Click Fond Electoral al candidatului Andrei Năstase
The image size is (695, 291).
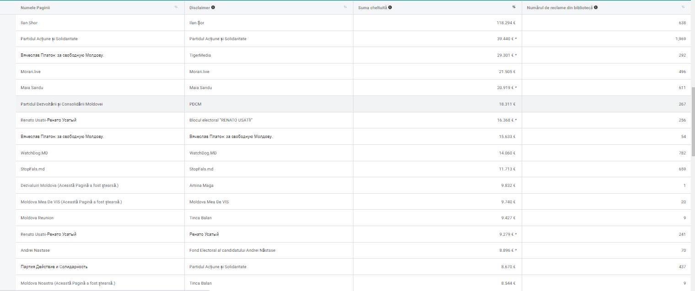pyautogui.click(x=232, y=250)
